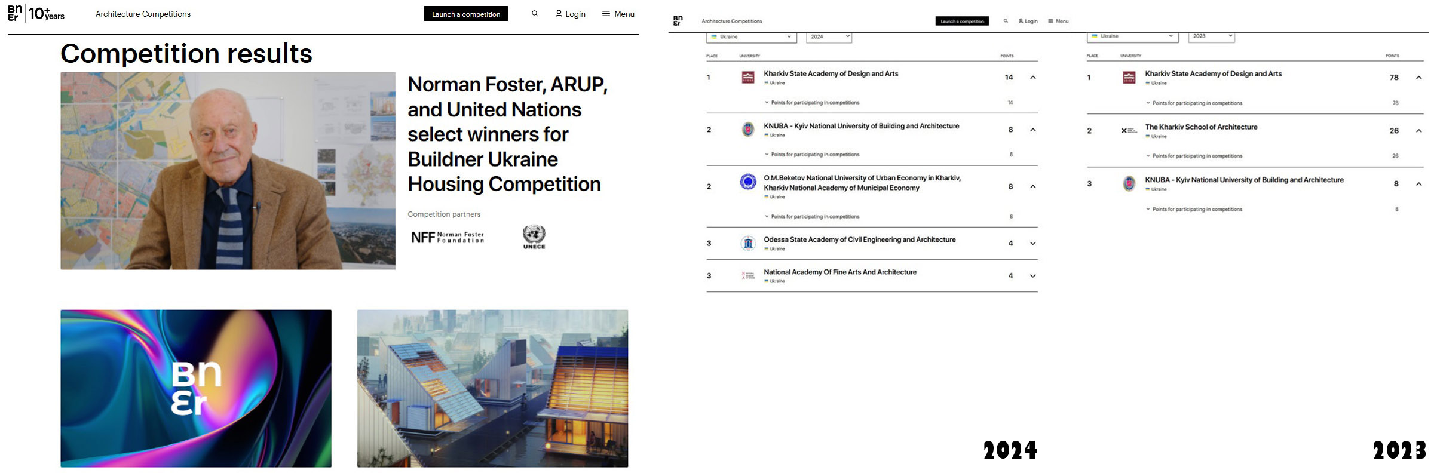Toggle Points for participating in competitions showing 26

click(x=1194, y=156)
